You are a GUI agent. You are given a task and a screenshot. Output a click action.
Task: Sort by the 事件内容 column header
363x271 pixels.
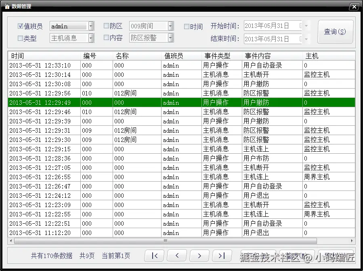pos(272,56)
